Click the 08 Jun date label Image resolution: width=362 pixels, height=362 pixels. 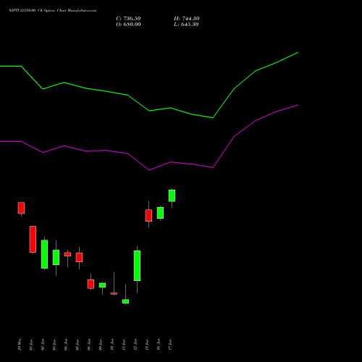[x=89, y=345]
